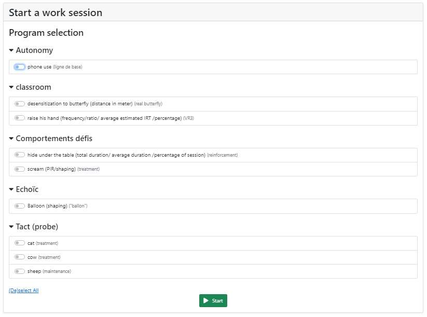This screenshot has height=317, width=427.
Task: Turn on raise his hand program
Action: click(x=20, y=118)
